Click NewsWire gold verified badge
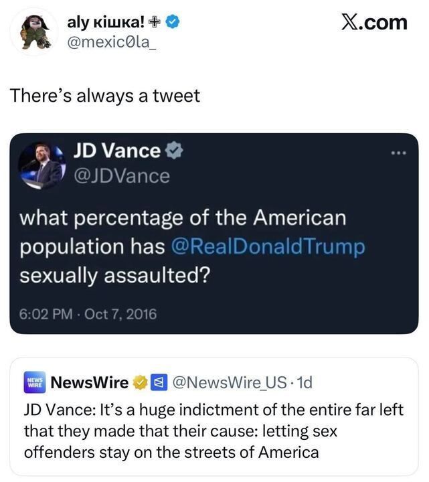 [x=140, y=382]
